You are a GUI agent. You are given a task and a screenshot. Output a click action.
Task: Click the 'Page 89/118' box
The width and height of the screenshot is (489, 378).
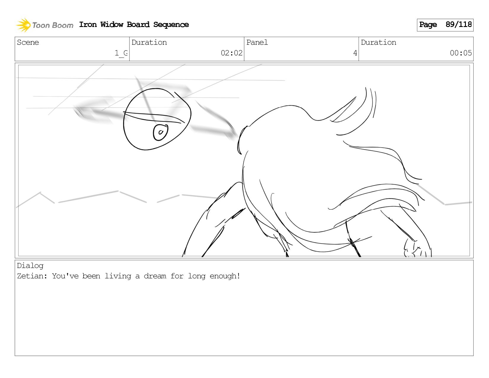445,25
